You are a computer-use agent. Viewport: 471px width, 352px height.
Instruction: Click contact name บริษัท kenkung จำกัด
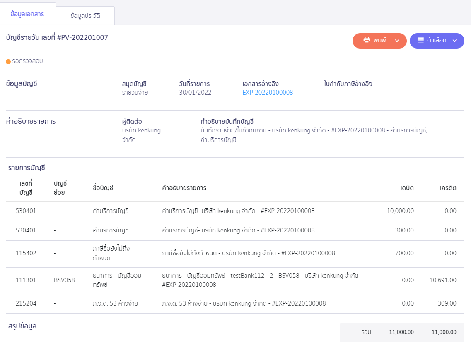(x=141, y=135)
